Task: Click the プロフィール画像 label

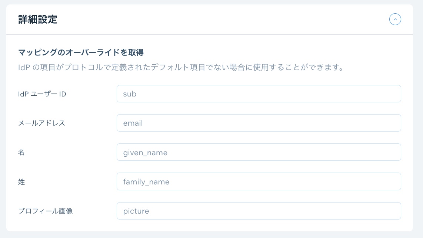Action: click(46, 211)
